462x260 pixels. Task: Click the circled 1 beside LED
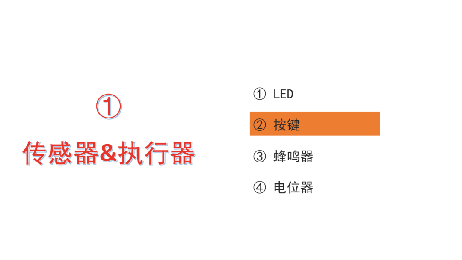(260, 94)
